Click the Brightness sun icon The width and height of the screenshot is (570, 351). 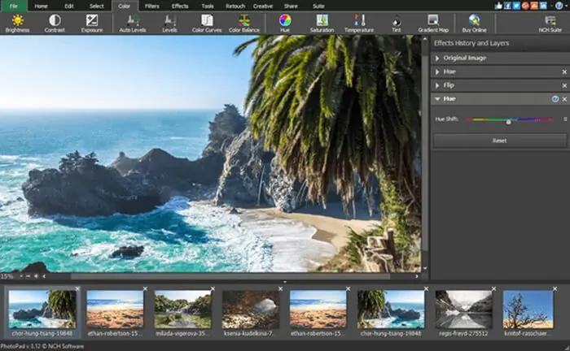coord(17,19)
